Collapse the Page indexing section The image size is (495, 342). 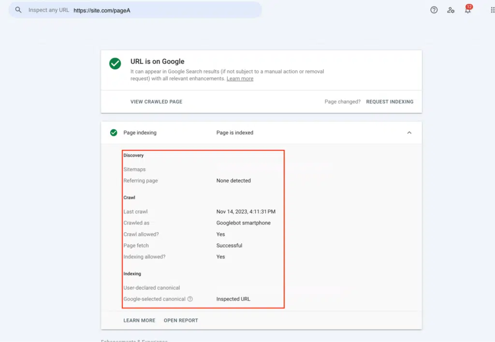(409, 132)
